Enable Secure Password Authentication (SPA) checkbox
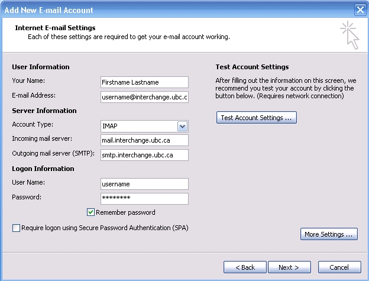This screenshot has width=369, height=281. pos(16,228)
